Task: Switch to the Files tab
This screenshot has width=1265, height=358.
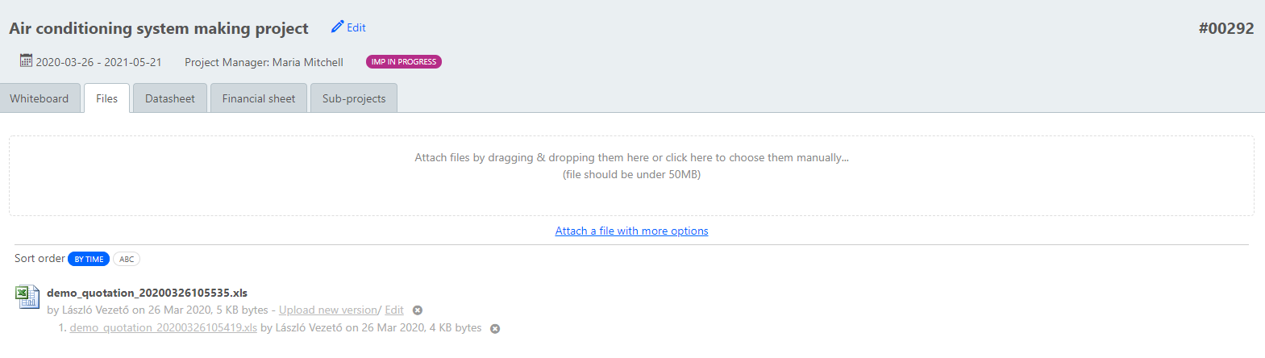Action: 106,98
